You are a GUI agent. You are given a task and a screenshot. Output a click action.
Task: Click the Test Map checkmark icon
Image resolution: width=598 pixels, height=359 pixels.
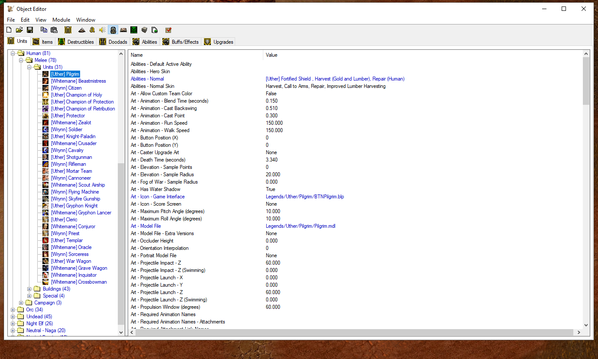pos(168,30)
